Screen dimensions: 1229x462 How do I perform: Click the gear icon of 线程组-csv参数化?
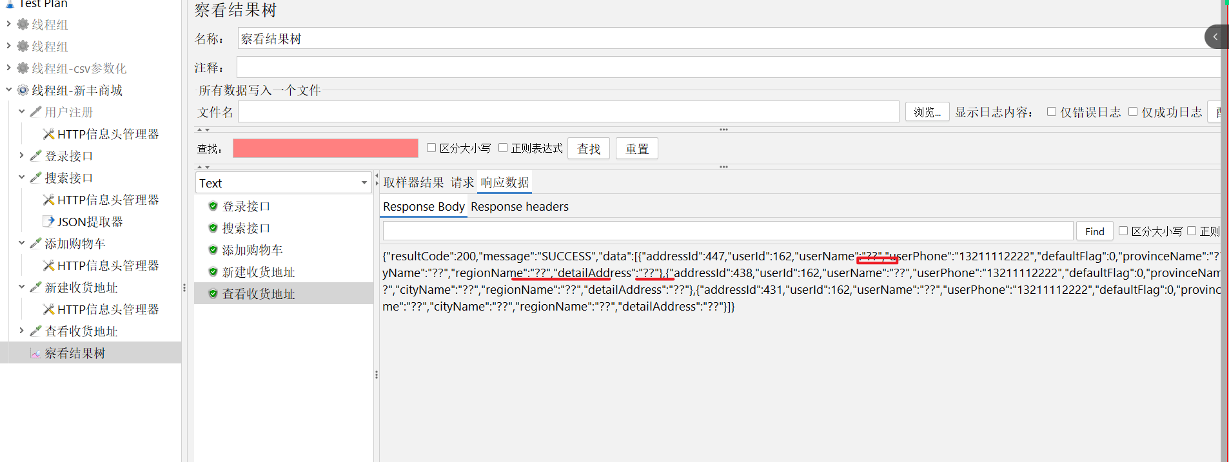[x=23, y=68]
